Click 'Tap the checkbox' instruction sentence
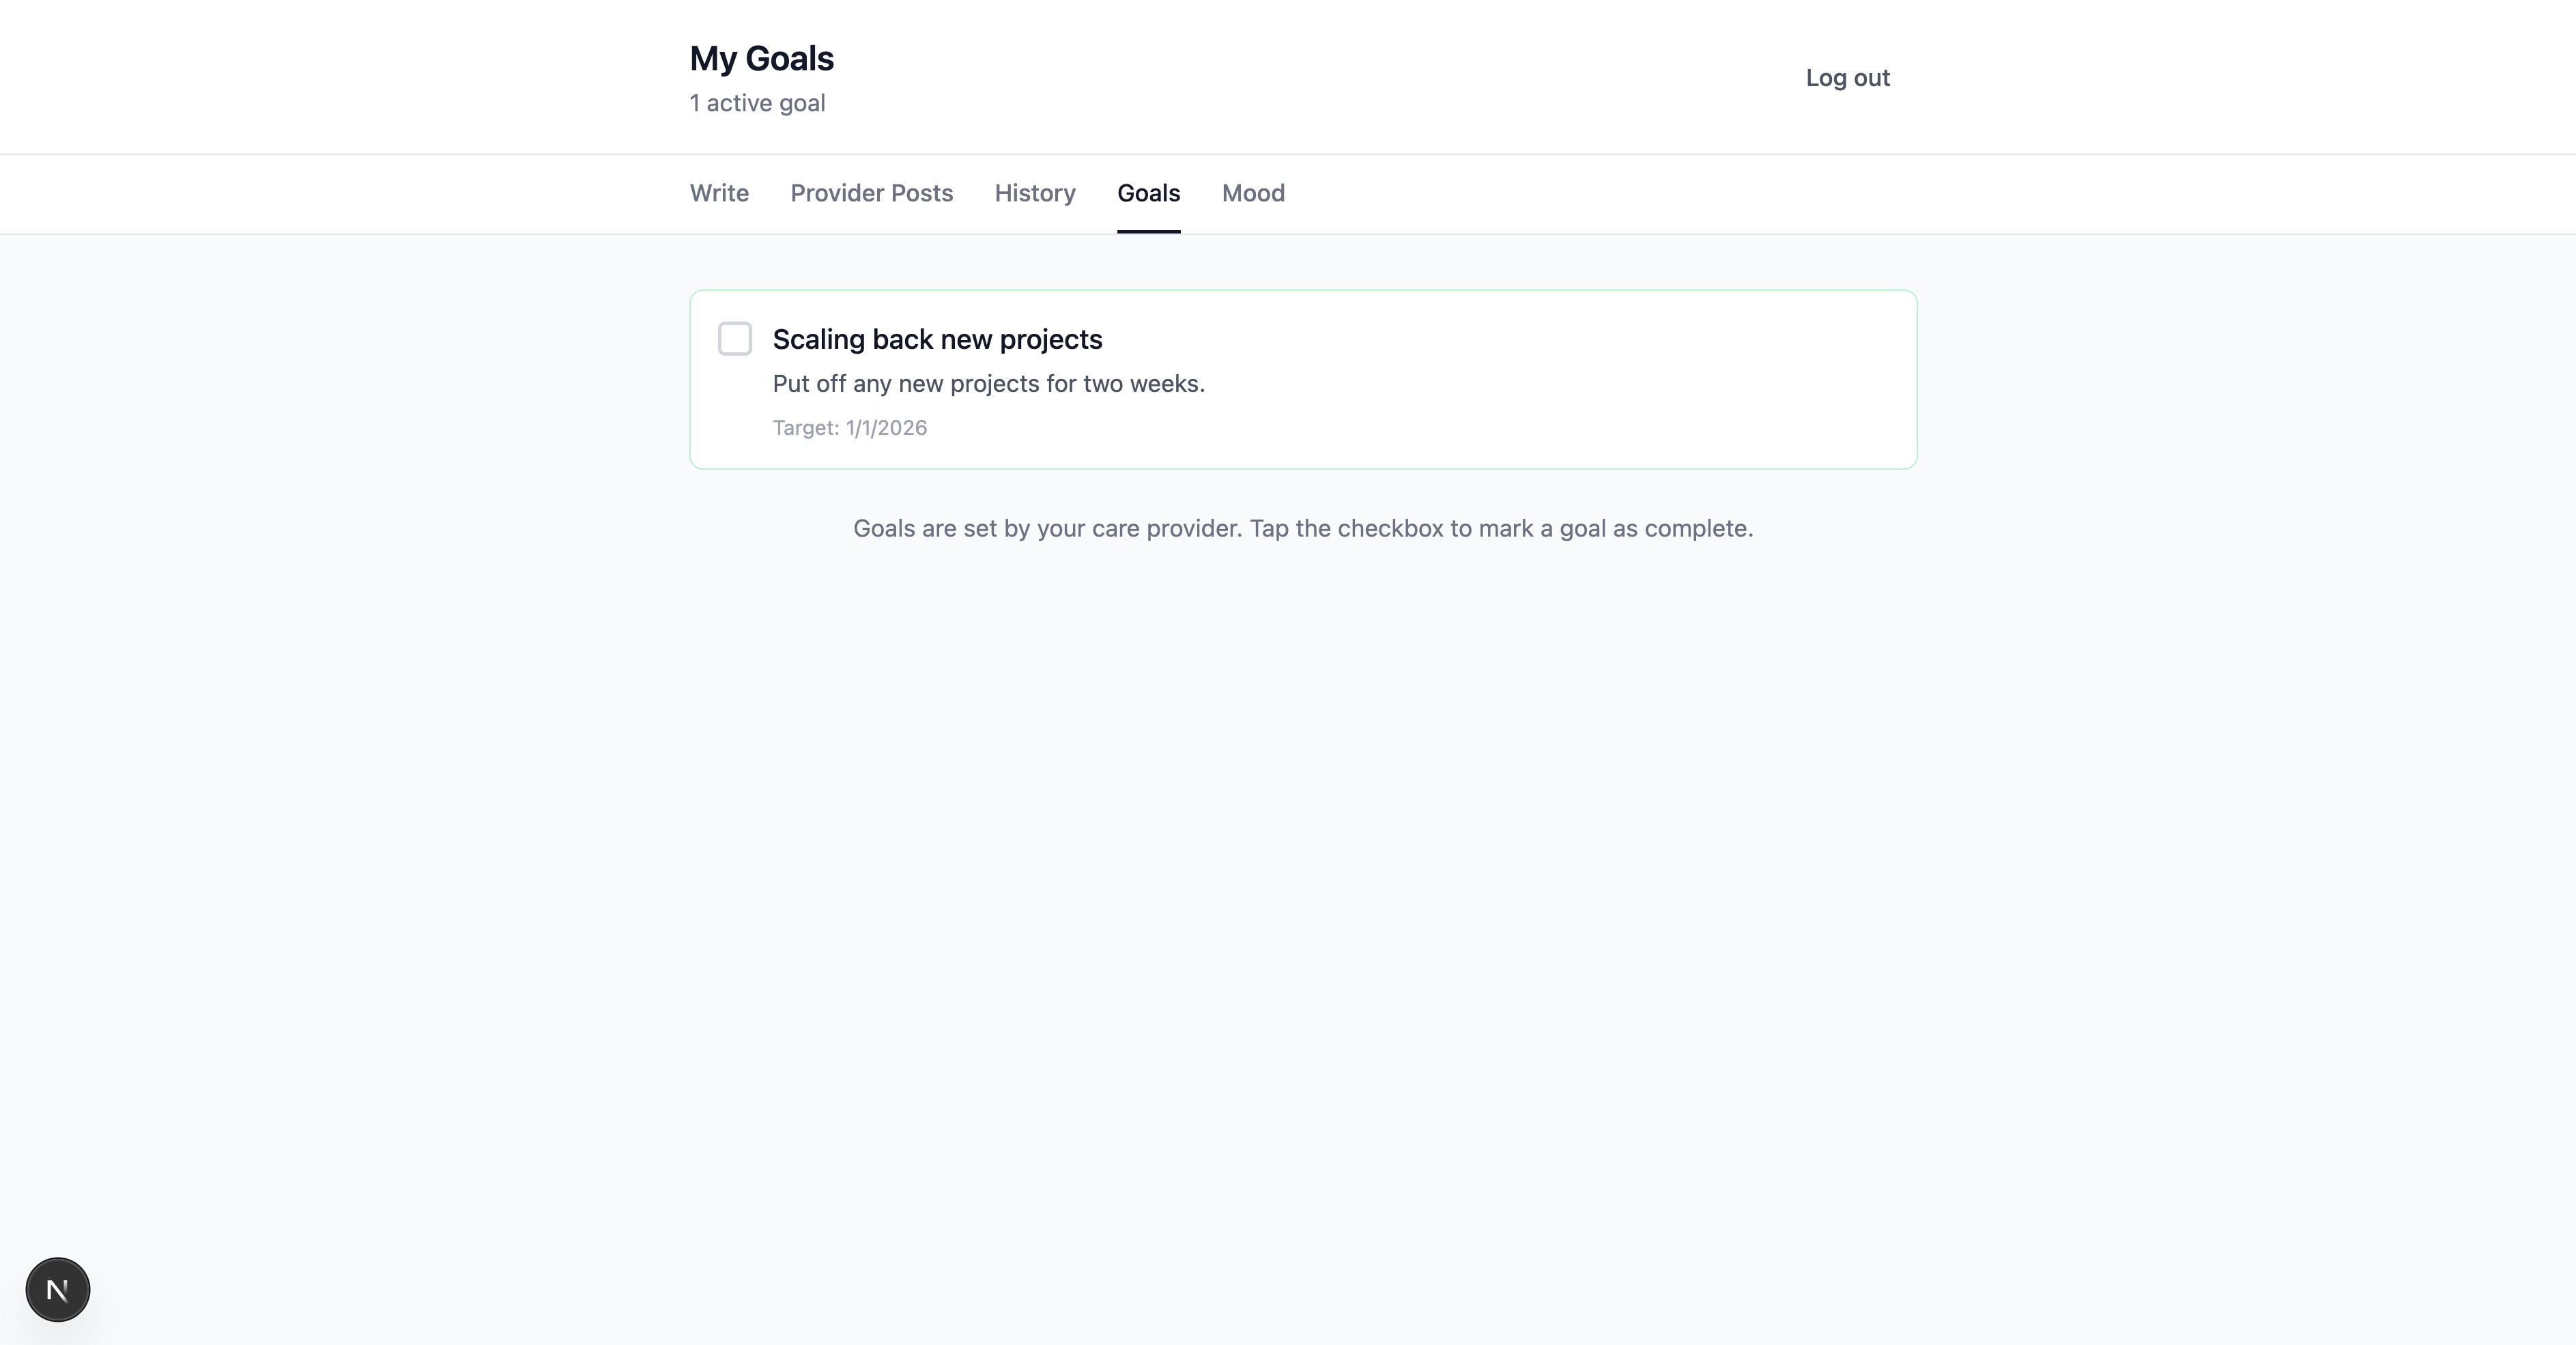Image resolution: width=2576 pixels, height=1345 pixels. [x=1500, y=529]
